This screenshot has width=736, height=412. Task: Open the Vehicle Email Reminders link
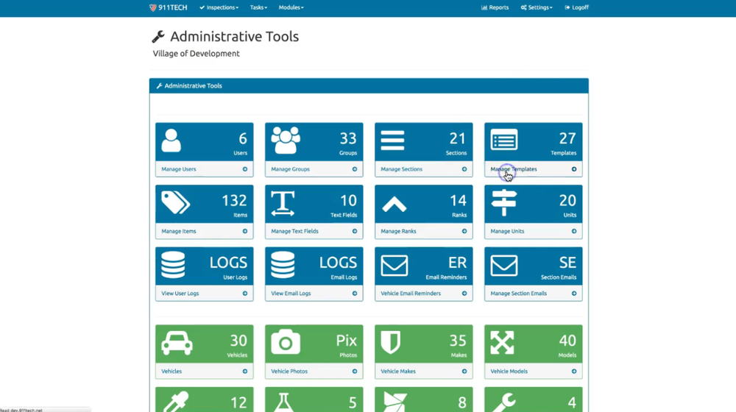point(411,294)
